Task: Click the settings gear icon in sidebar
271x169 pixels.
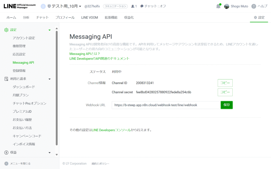Action: (6, 30)
